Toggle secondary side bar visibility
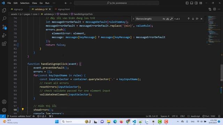Viewport: 223px width, 125px height. click(x=196, y=3)
